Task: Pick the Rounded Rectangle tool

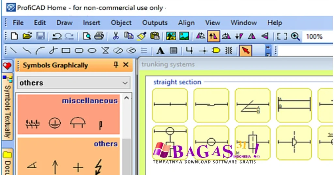Action: (x=79, y=50)
